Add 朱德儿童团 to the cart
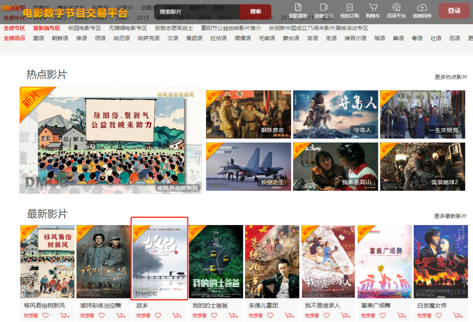The height and width of the screenshot is (322, 473). pos(289,316)
